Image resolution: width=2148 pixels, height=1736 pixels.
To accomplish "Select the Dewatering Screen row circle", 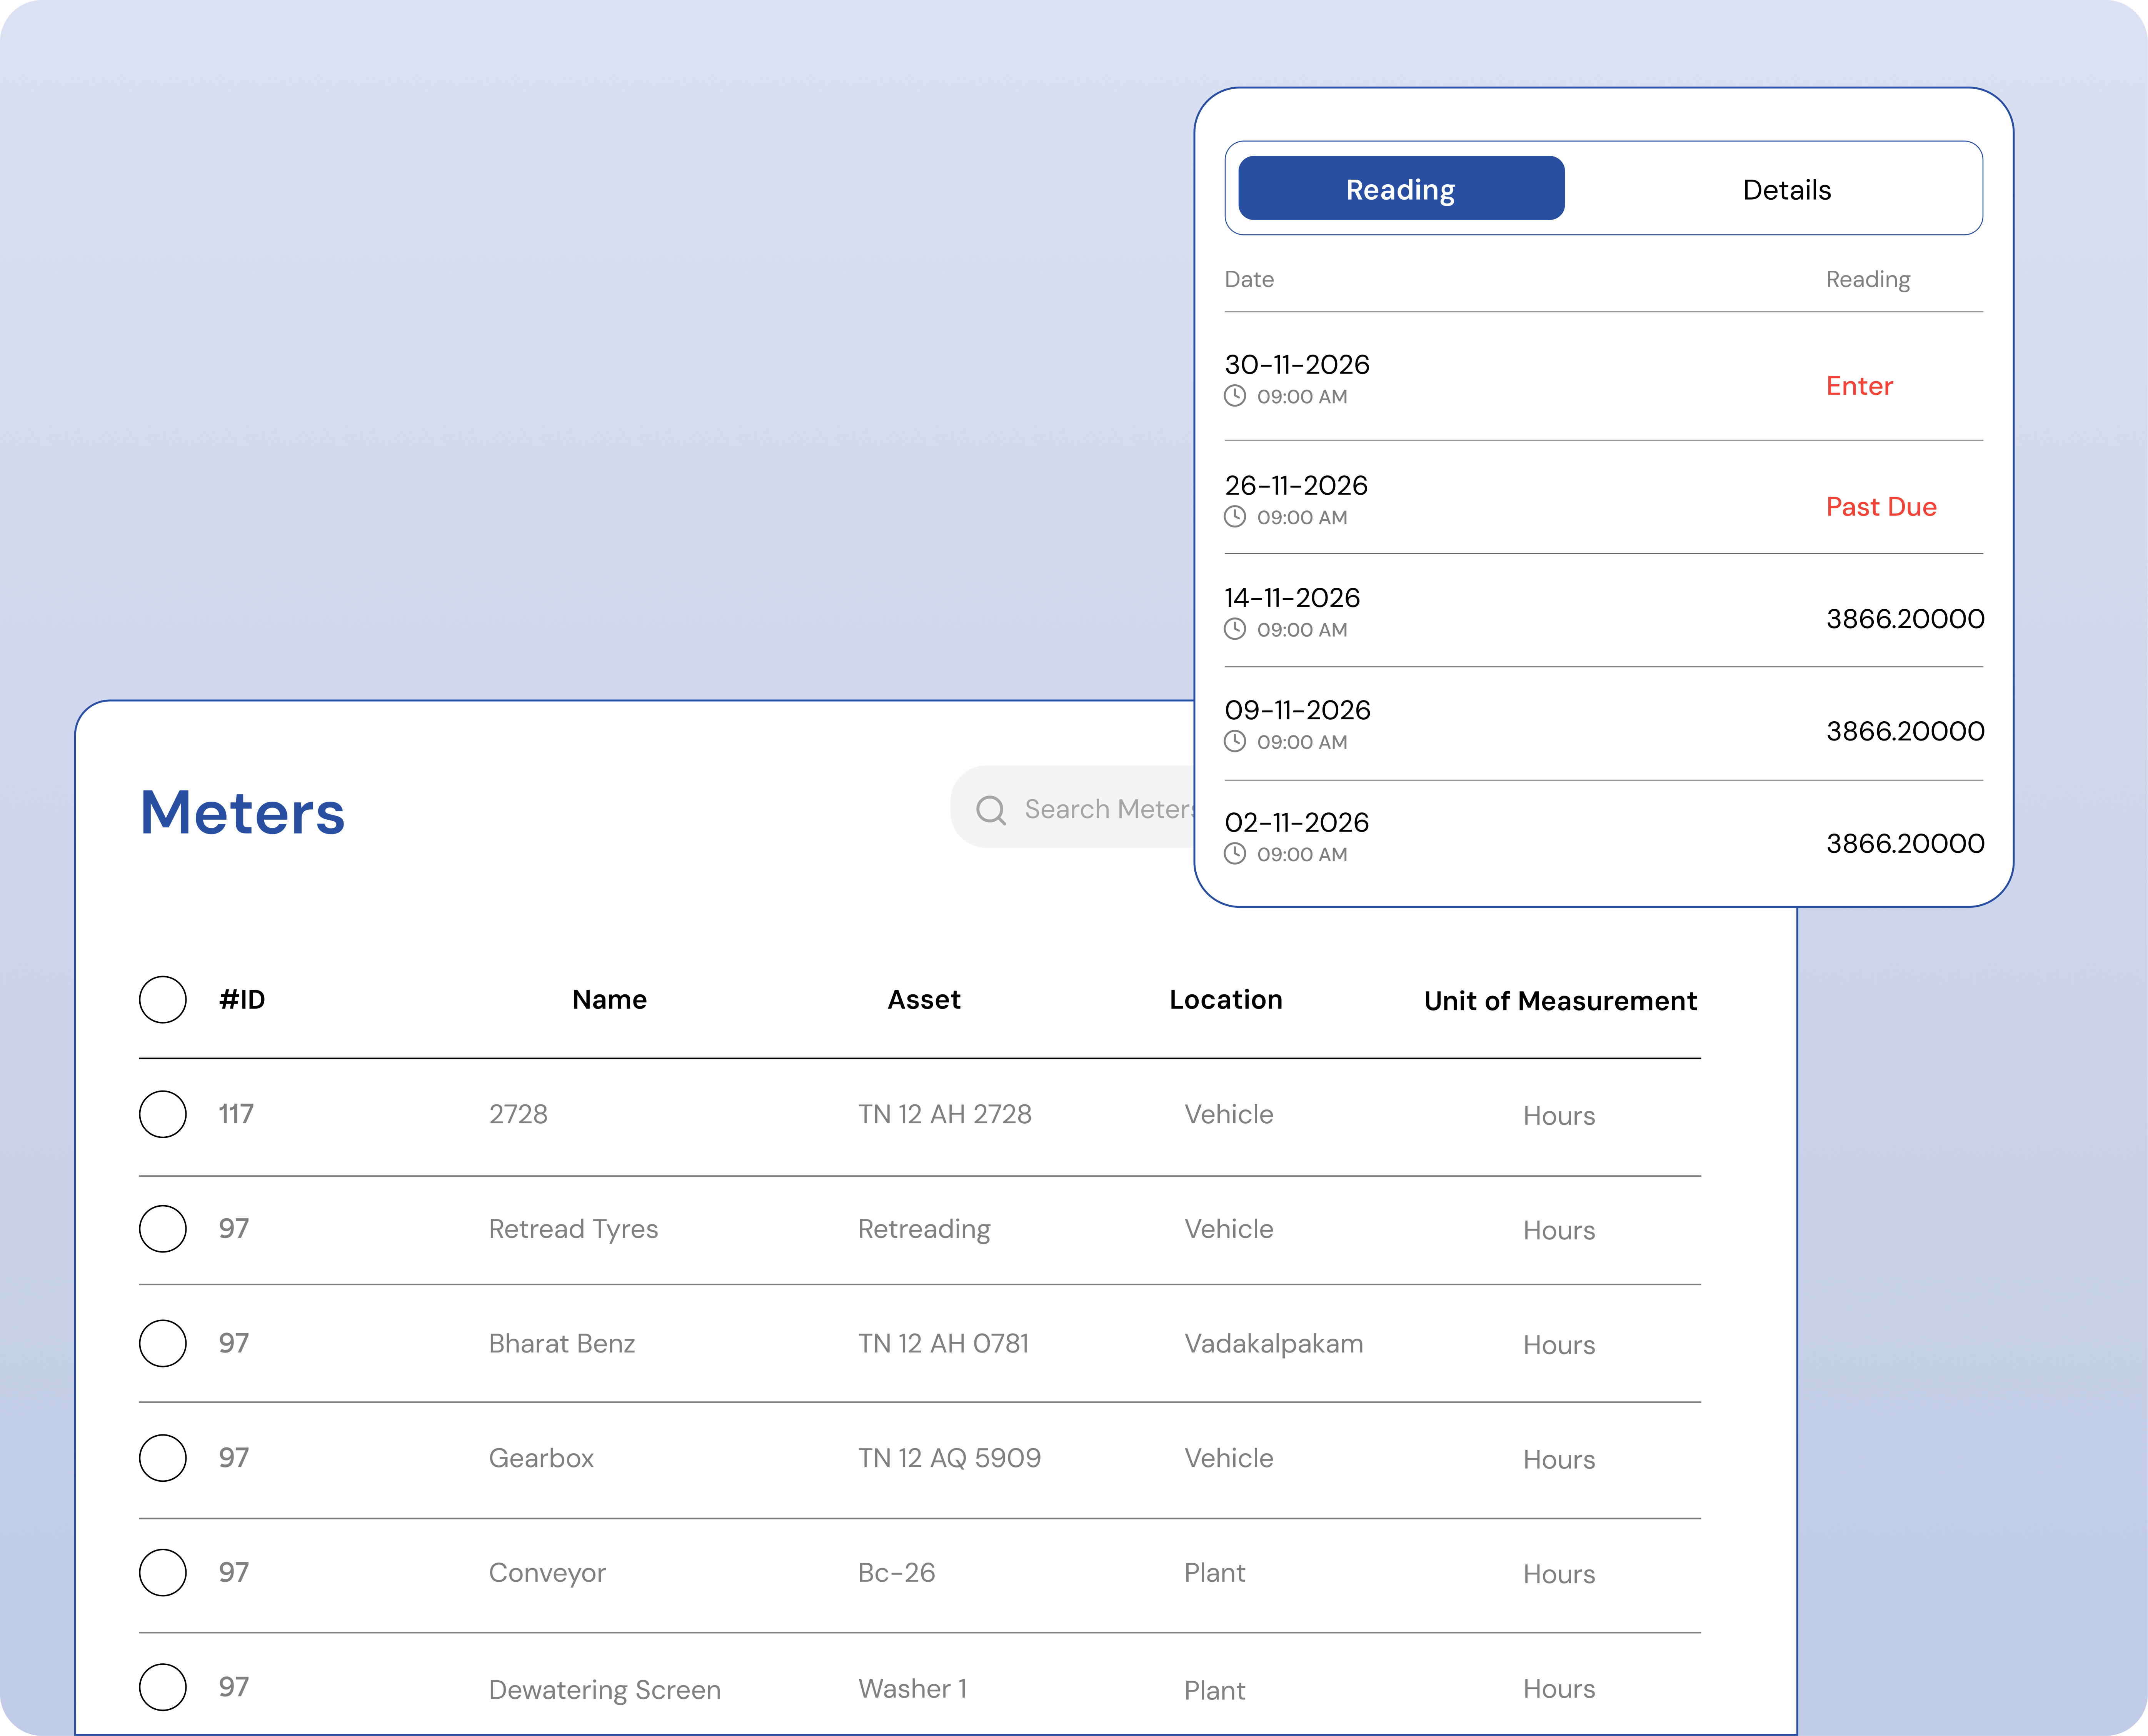I will tap(163, 1687).
